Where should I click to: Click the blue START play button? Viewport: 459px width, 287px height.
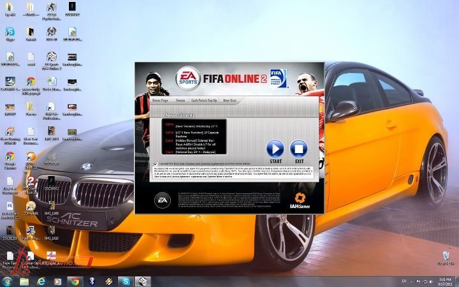tap(275, 149)
